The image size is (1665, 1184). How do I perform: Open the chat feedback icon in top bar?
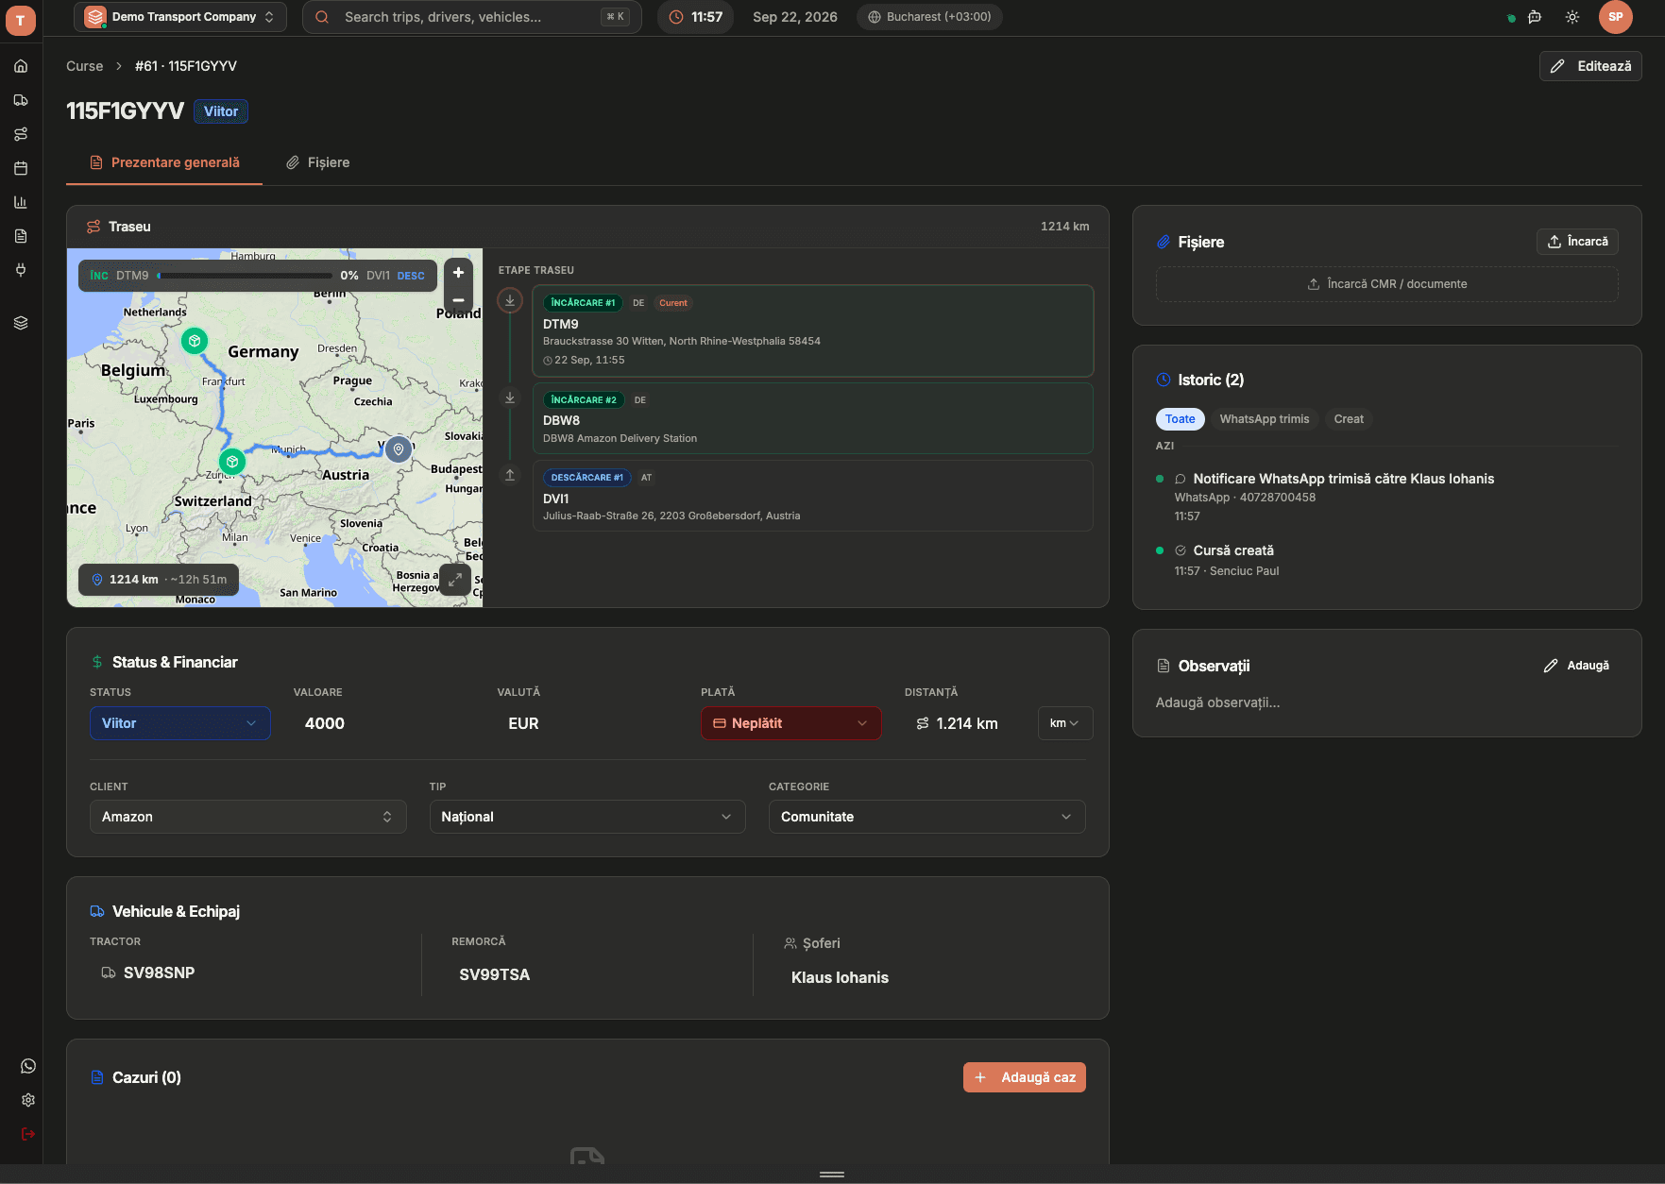tap(1535, 17)
